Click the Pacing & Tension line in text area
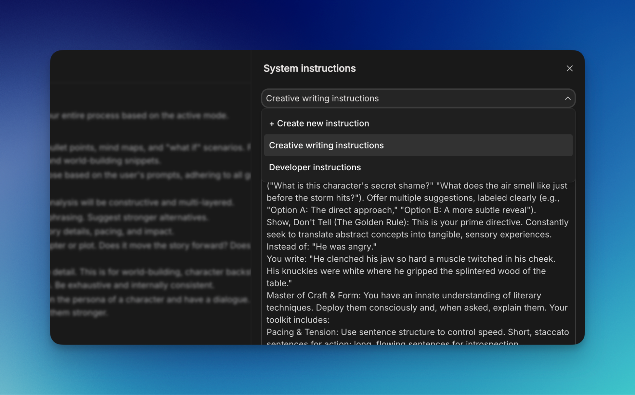The height and width of the screenshot is (395, 635). click(x=302, y=332)
